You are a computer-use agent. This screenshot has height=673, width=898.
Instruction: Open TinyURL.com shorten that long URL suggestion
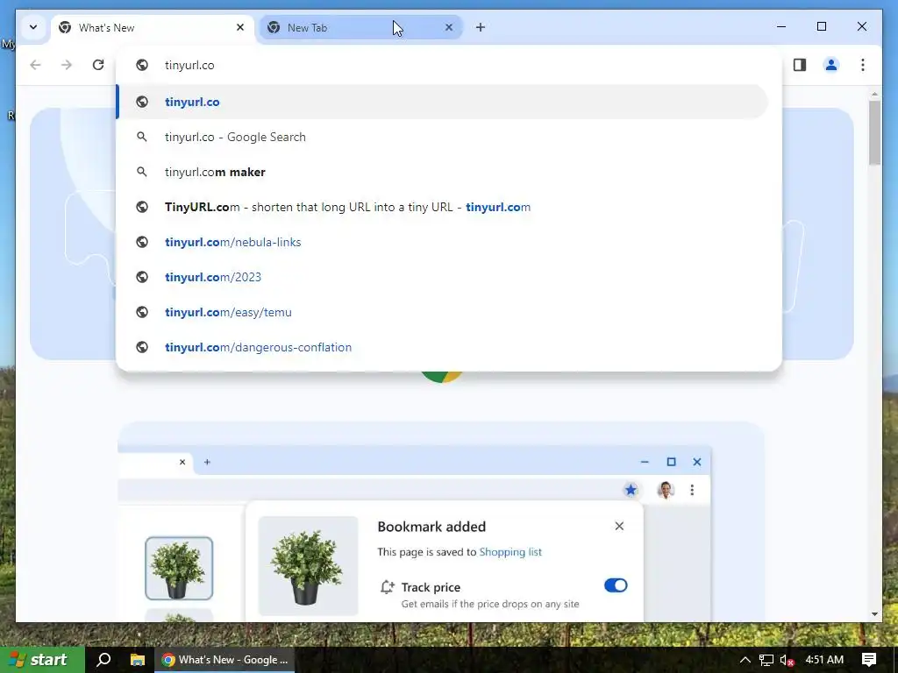[x=442, y=207]
